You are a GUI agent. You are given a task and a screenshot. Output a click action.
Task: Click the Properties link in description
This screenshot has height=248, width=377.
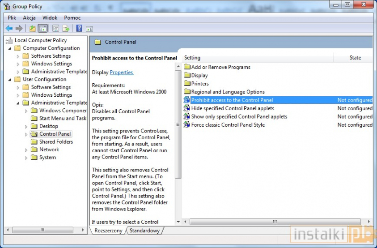pos(121,73)
